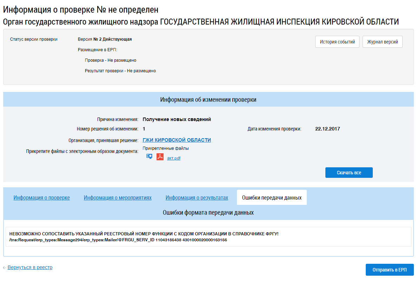The width and height of the screenshot is (417, 282).
Task: Click the red PDF file icon
Action: [x=160, y=157]
